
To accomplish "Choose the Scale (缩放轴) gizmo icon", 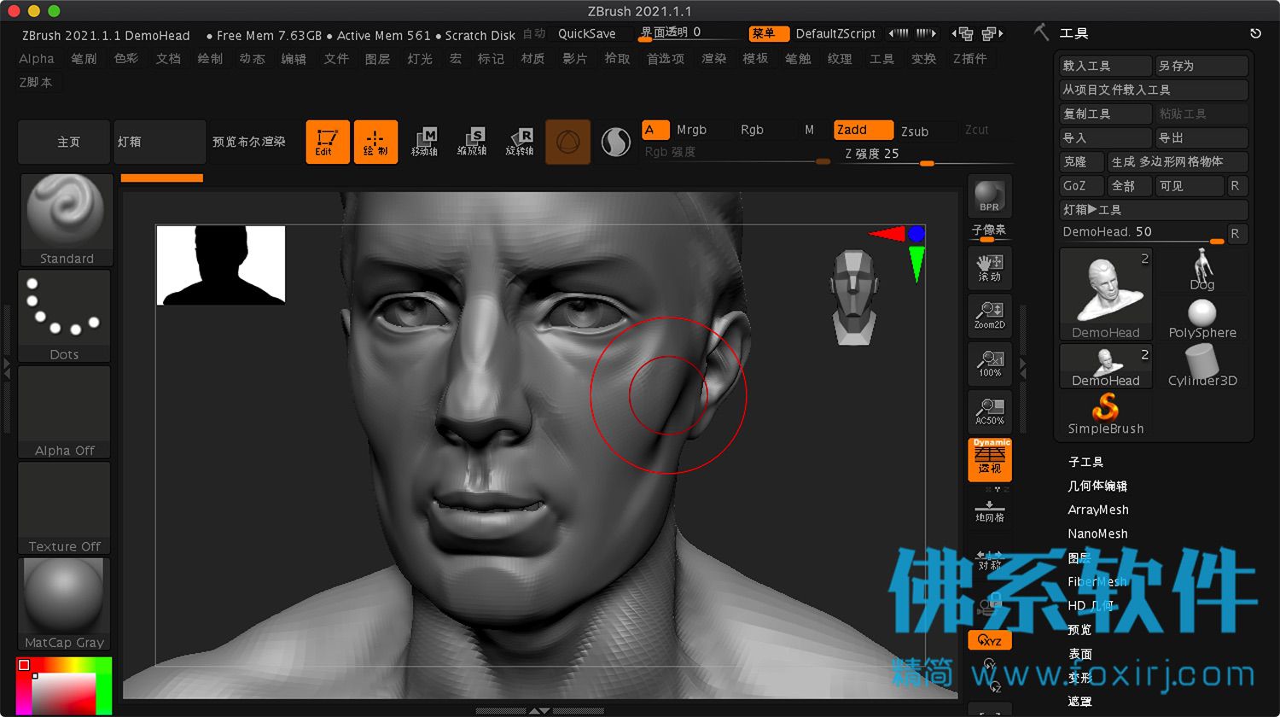I will (472, 142).
